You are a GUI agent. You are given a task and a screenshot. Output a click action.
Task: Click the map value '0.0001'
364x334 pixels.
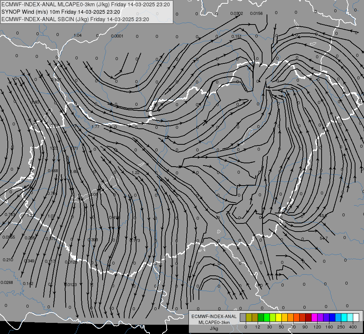[117, 36]
